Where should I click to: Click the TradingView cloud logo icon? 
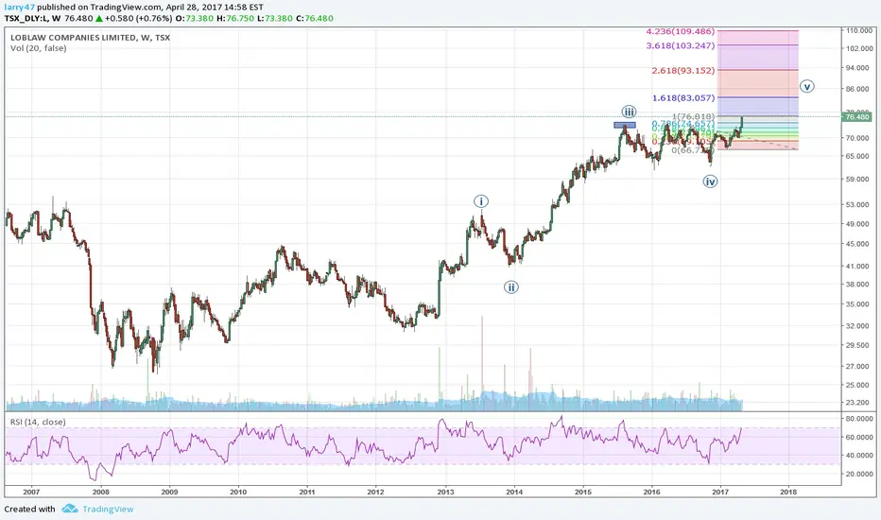(70, 509)
